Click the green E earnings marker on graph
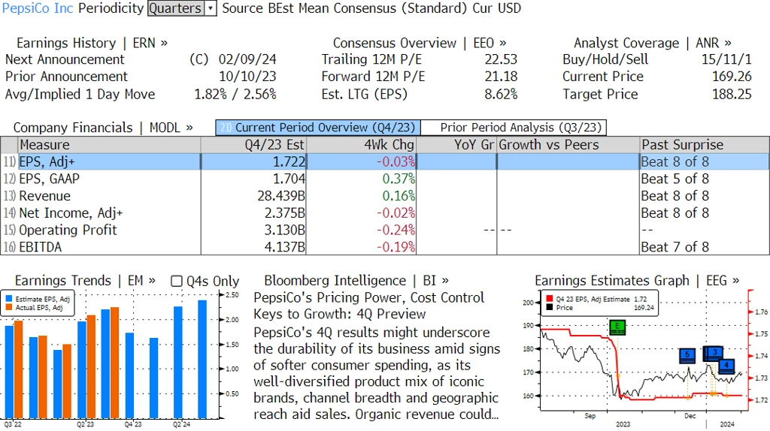The width and height of the screenshot is (770, 431). tap(617, 327)
